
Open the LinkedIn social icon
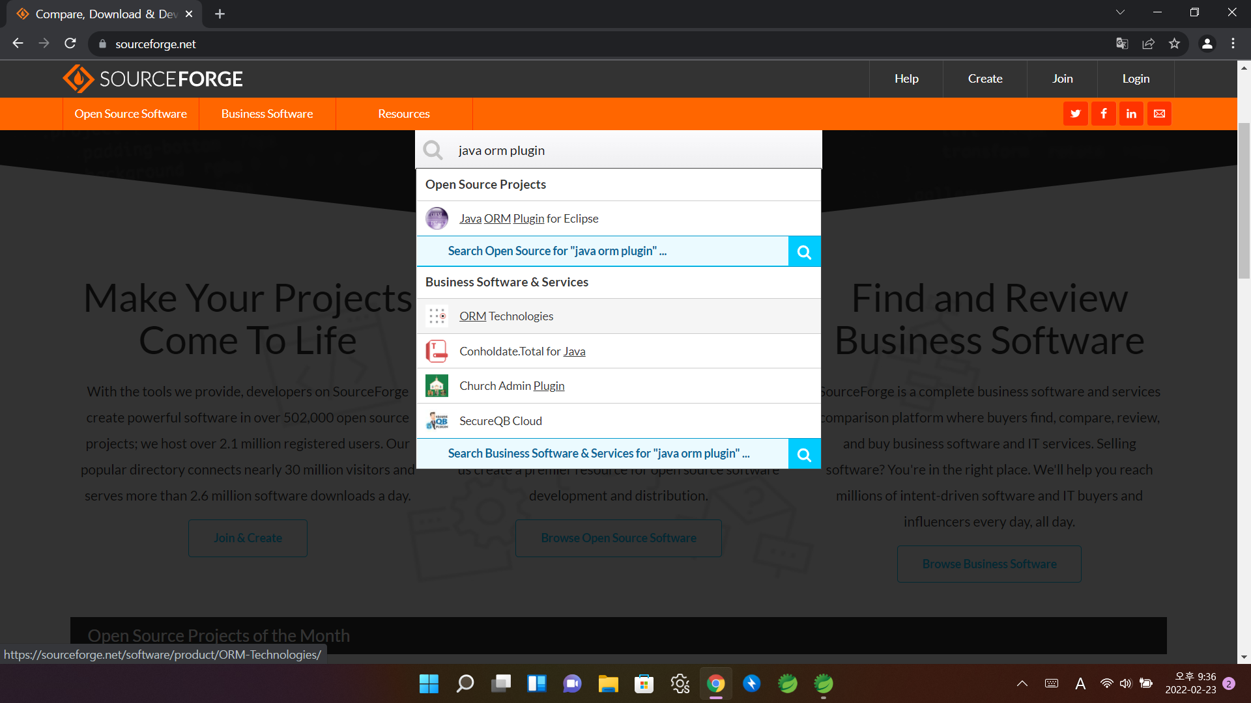coord(1131,114)
